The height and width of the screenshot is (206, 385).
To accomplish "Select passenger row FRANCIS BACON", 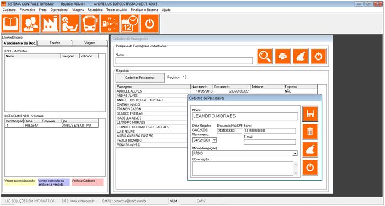I will 152,109.
